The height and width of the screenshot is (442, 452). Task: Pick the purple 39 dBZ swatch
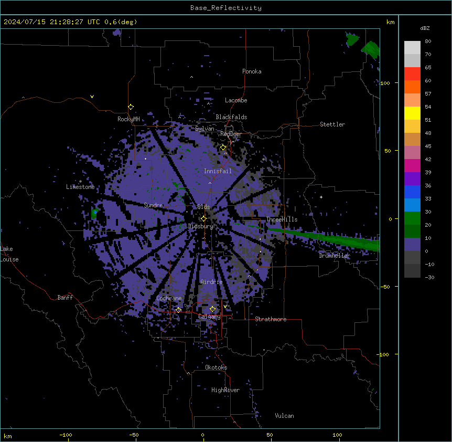pyautogui.click(x=412, y=179)
